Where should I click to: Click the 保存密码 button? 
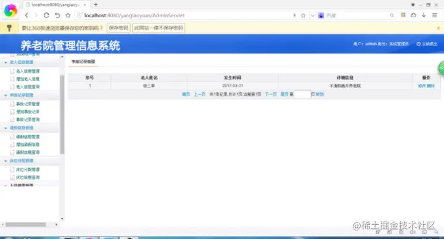point(118,28)
